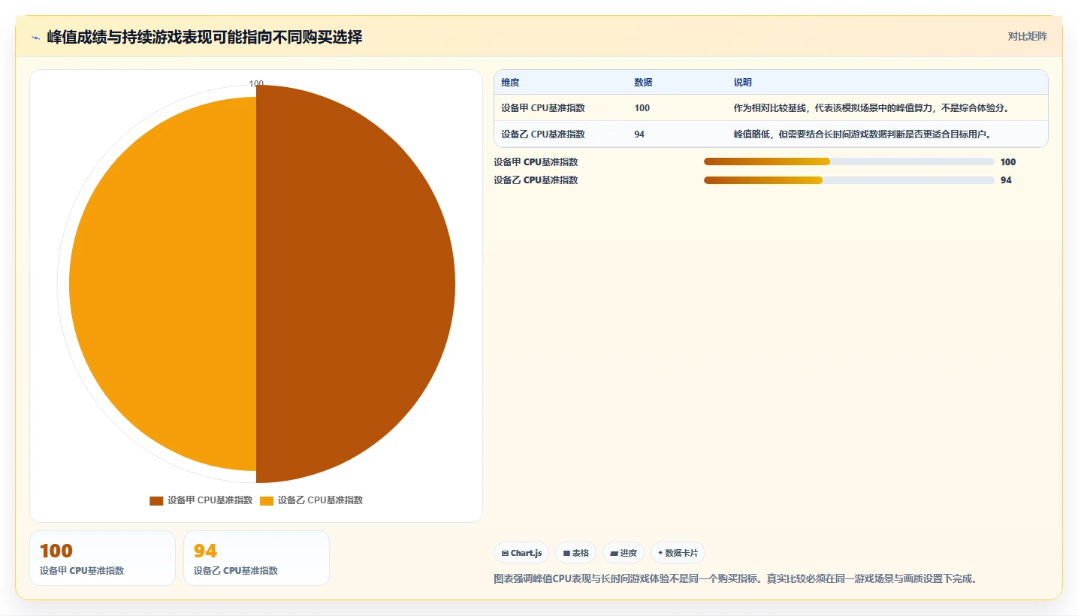Viewport: 1078px width, 616px height.
Task: Click the 94 value in the table
Action: coord(639,134)
